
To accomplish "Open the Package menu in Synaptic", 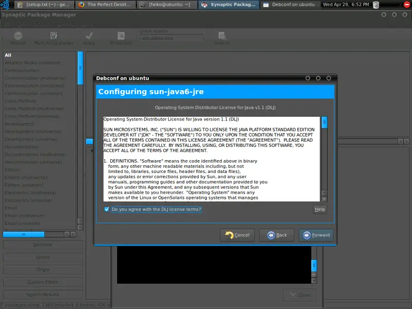I will click(x=42, y=24).
